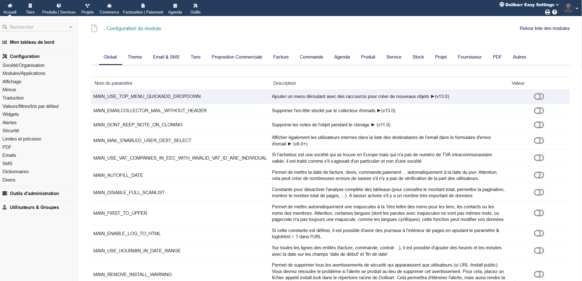582x281 pixels.
Task: Click the printer icon in header
Action: [x=547, y=12]
